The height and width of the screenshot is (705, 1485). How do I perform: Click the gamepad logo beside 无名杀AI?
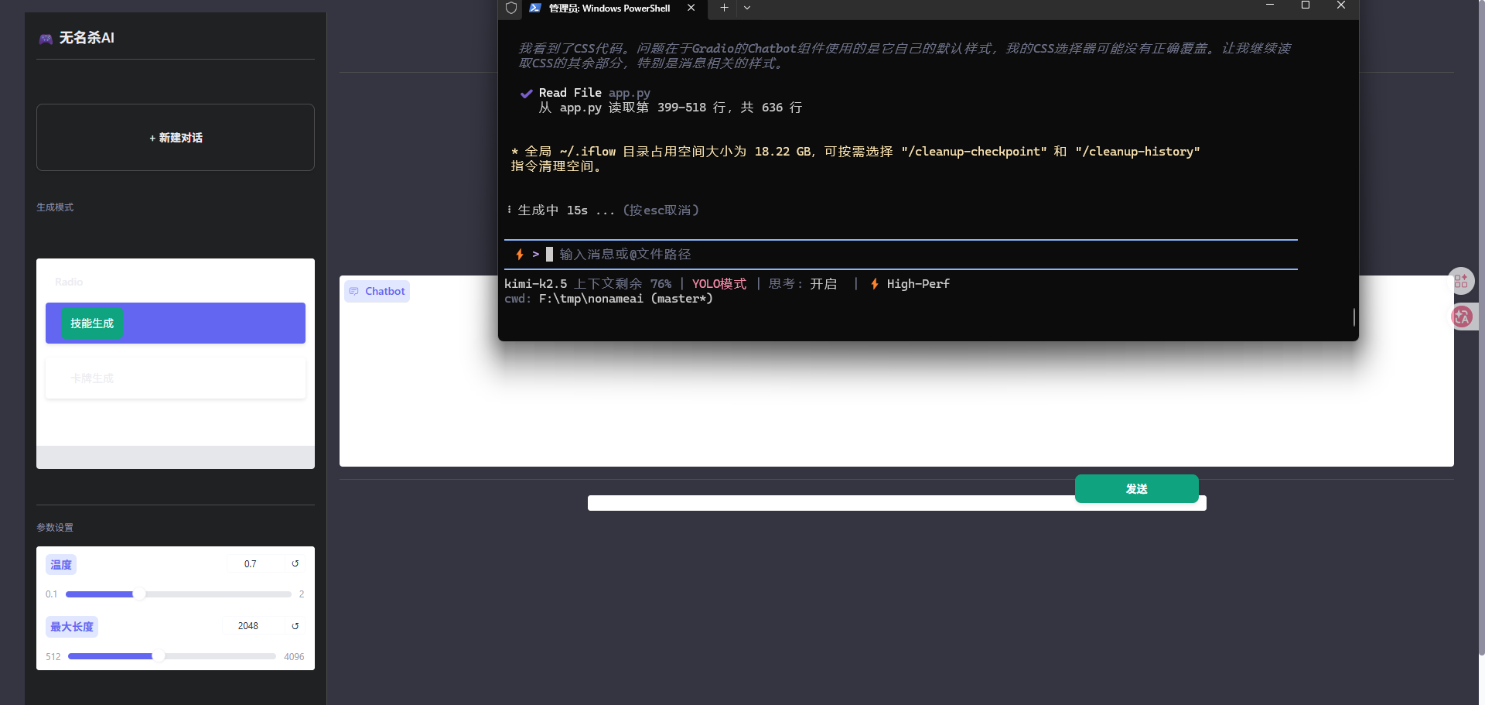click(46, 39)
